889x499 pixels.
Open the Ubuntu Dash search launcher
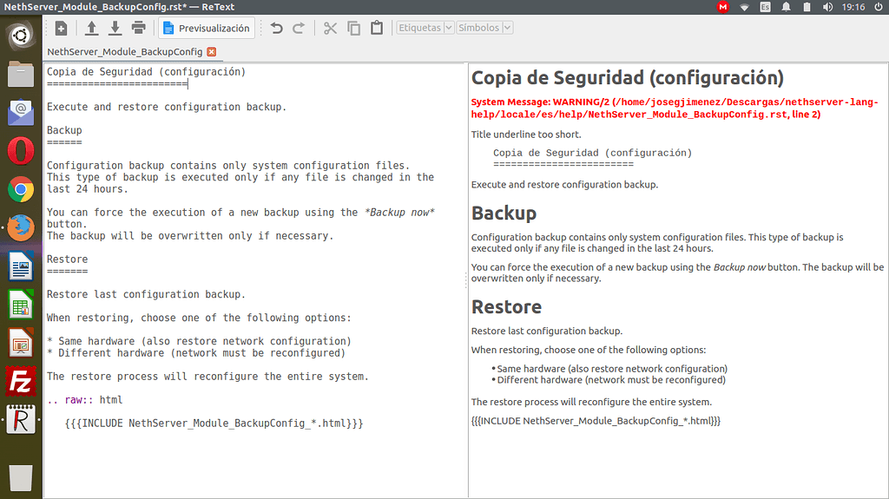(x=21, y=36)
